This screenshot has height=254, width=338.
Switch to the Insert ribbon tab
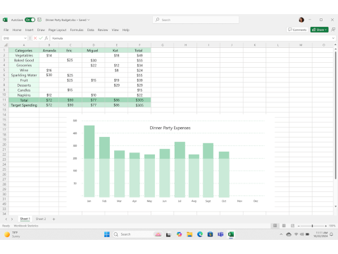click(30, 30)
